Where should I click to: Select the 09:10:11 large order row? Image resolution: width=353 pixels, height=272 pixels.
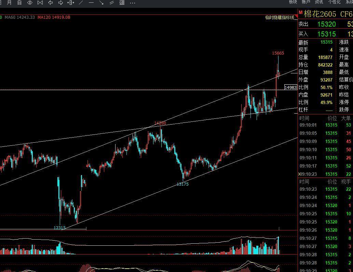point(325,158)
